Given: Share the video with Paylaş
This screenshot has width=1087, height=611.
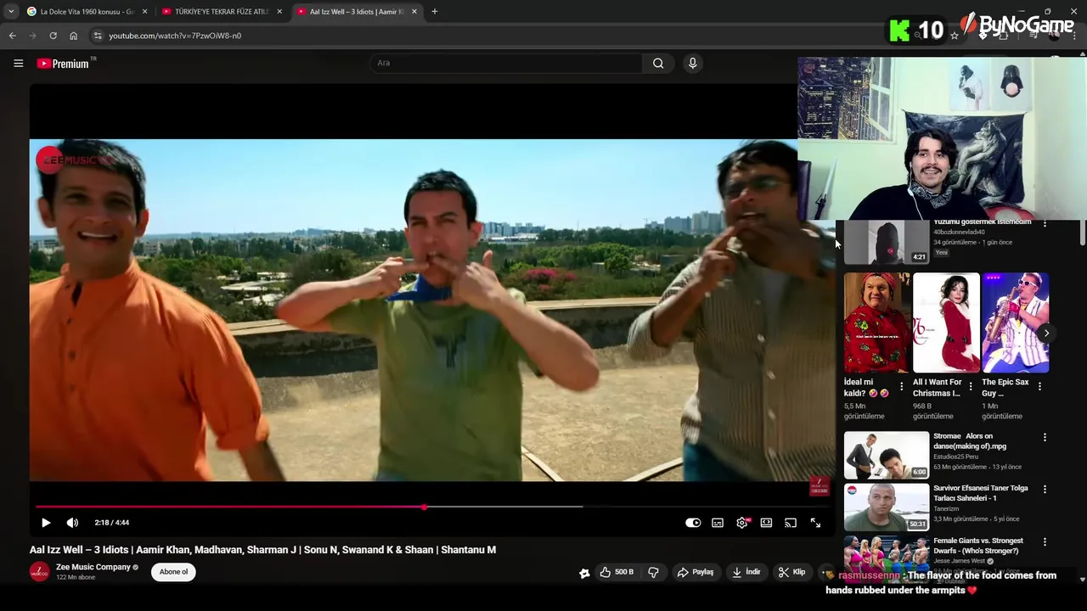Looking at the screenshot, I should point(695,572).
